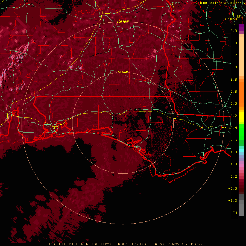The height and width of the screenshot is (246, 246).
Task: Click the 1.8 scale value
Action: coord(234,152)
